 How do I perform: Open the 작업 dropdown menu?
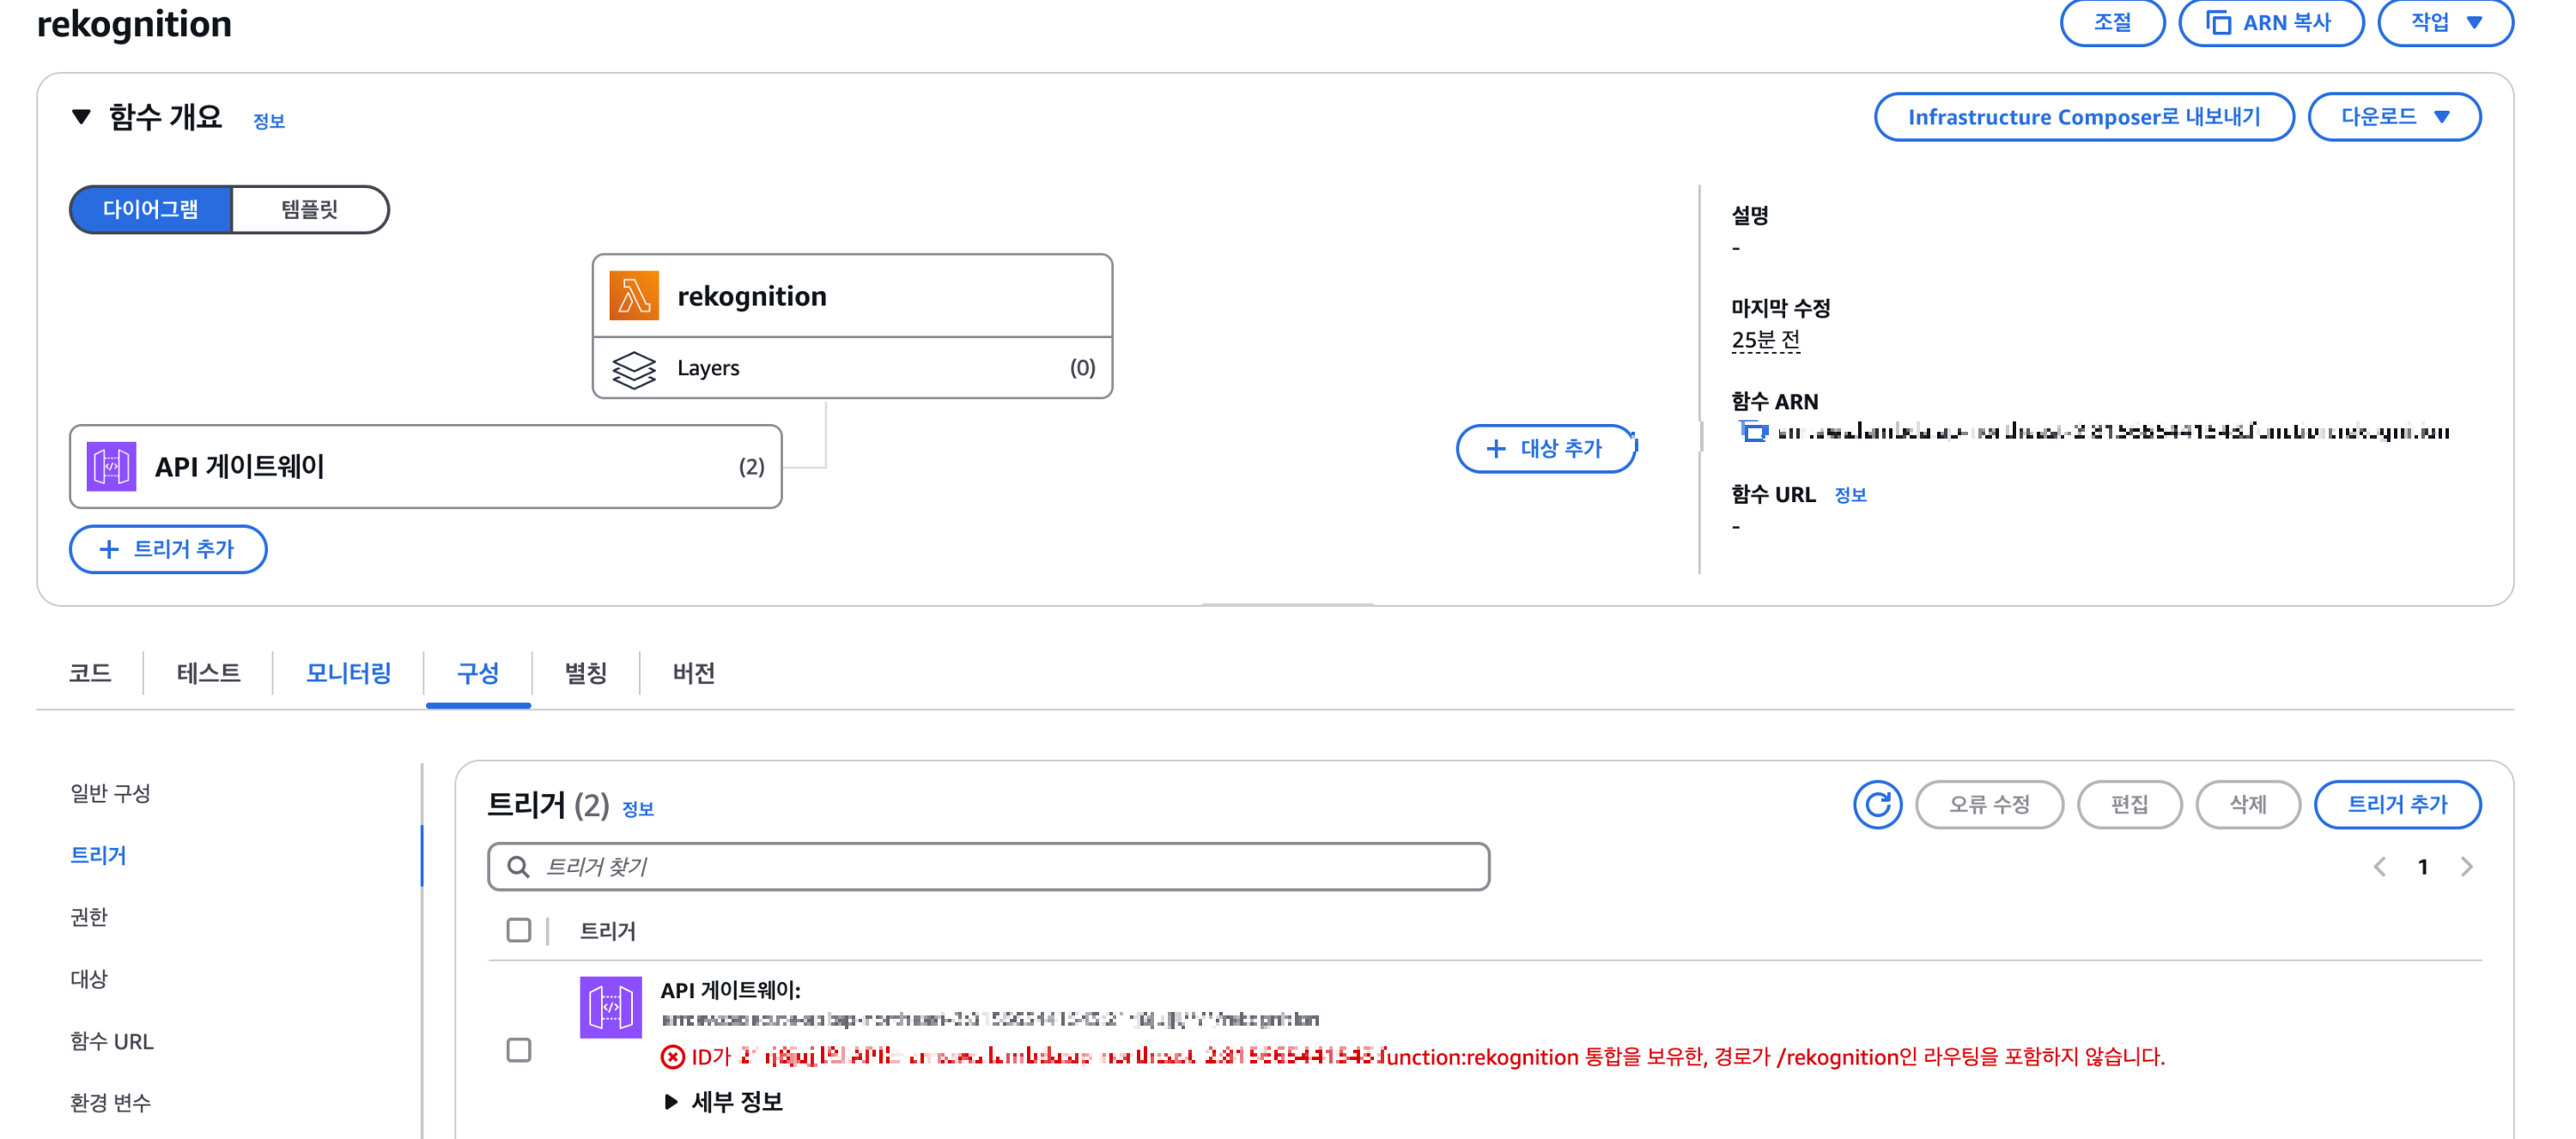[x=2445, y=22]
